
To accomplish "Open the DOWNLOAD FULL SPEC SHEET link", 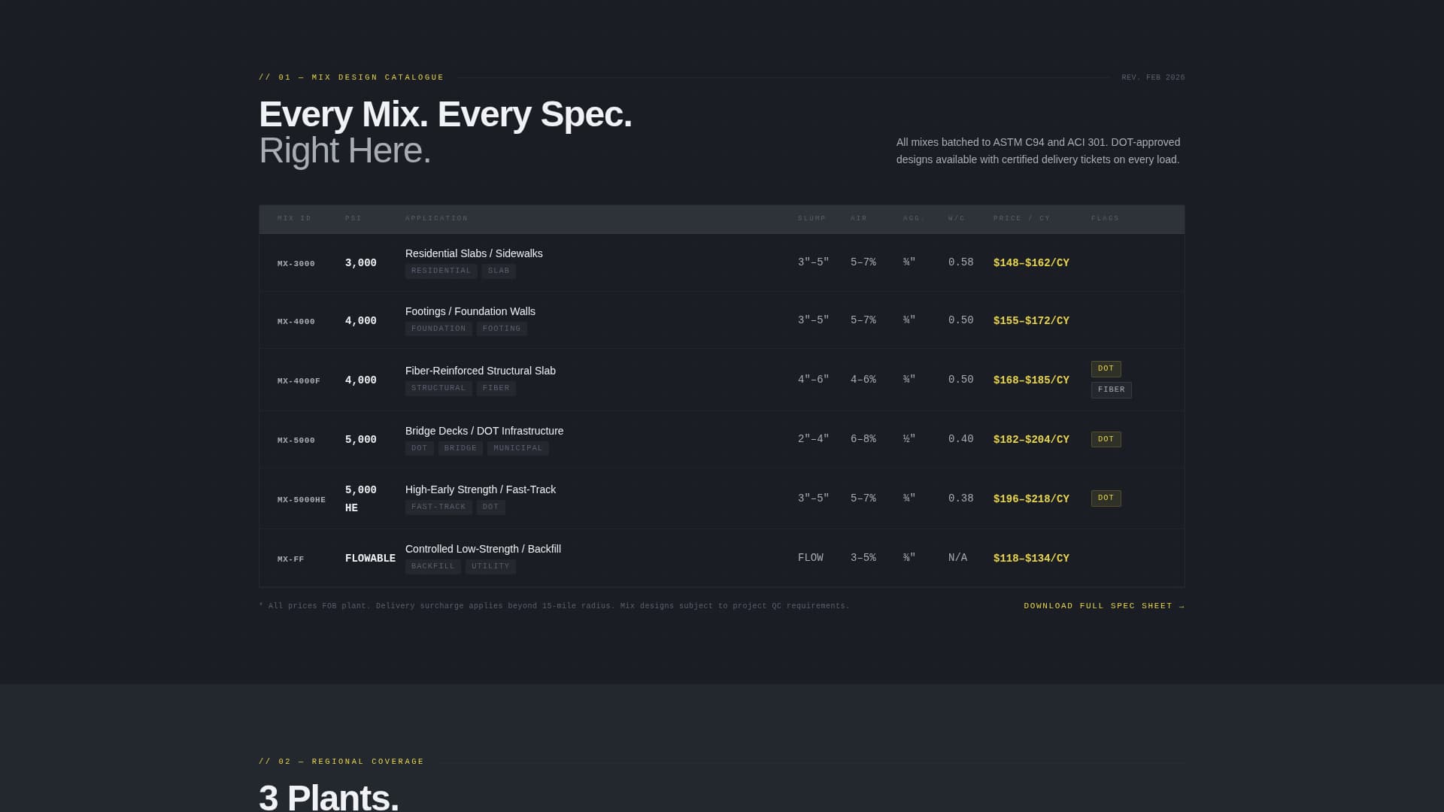I will click(1103, 605).
